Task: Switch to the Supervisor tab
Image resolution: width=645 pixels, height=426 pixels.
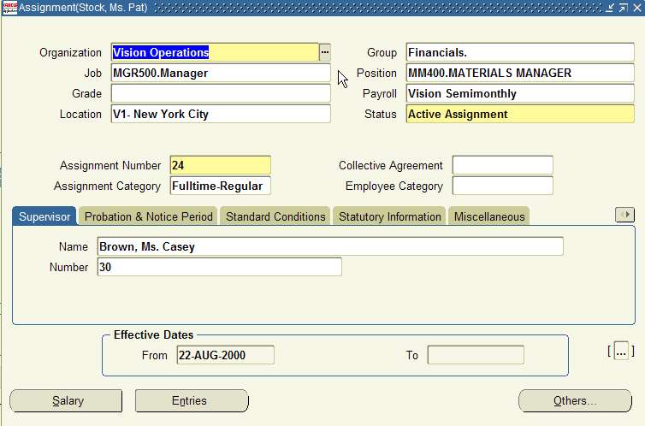Action: click(x=44, y=217)
